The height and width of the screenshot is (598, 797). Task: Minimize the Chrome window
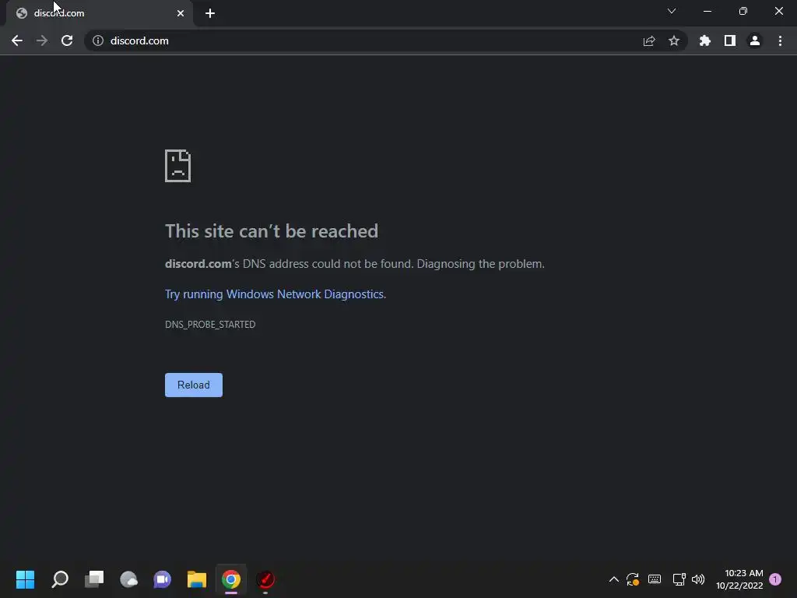[707, 11]
